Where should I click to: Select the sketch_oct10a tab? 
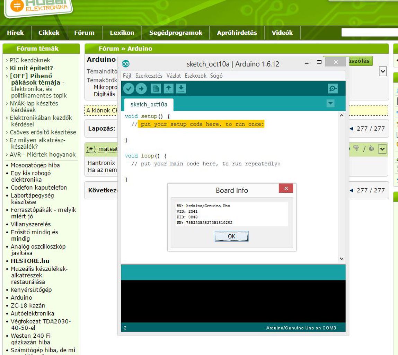(149, 105)
